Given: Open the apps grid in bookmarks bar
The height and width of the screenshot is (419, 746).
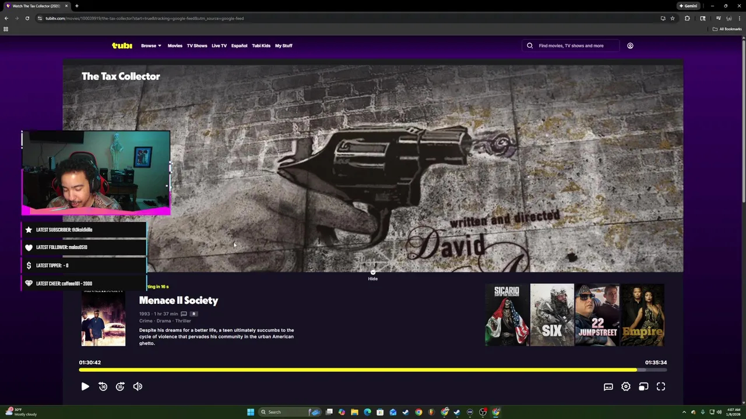Looking at the screenshot, I should (x=6, y=29).
